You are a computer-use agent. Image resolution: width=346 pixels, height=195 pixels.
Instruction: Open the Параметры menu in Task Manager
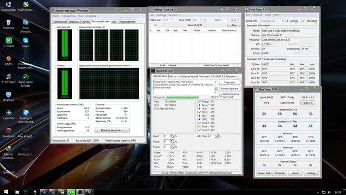pyautogui.click(x=69, y=16)
